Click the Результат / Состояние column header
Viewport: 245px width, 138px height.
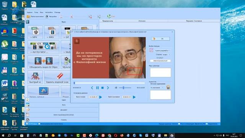pyautogui.click(x=194, y=21)
